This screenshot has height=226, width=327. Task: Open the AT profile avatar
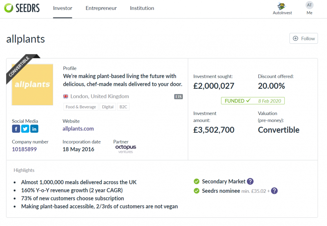309,5
